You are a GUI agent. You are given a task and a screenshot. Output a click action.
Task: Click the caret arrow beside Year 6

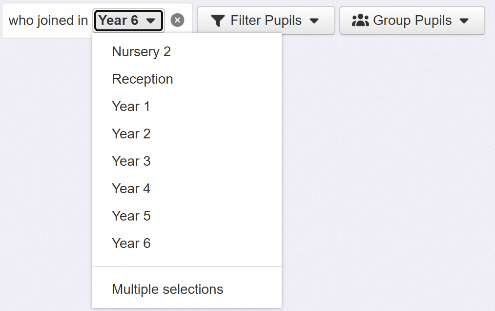click(x=151, y=21)
